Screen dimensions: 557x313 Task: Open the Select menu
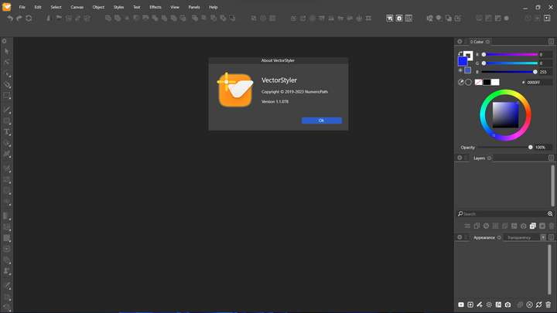click(x=56, y=7)
